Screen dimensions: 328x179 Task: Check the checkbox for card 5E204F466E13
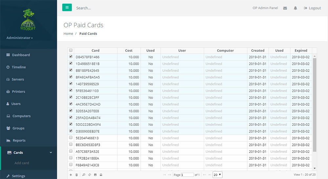(71, 138)
